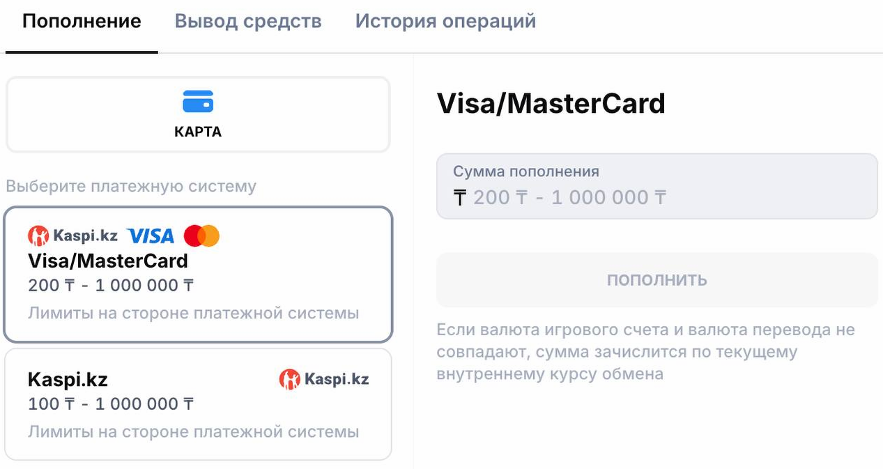
Task: Return to the Пополнение tab
Action: pos(80,21)
